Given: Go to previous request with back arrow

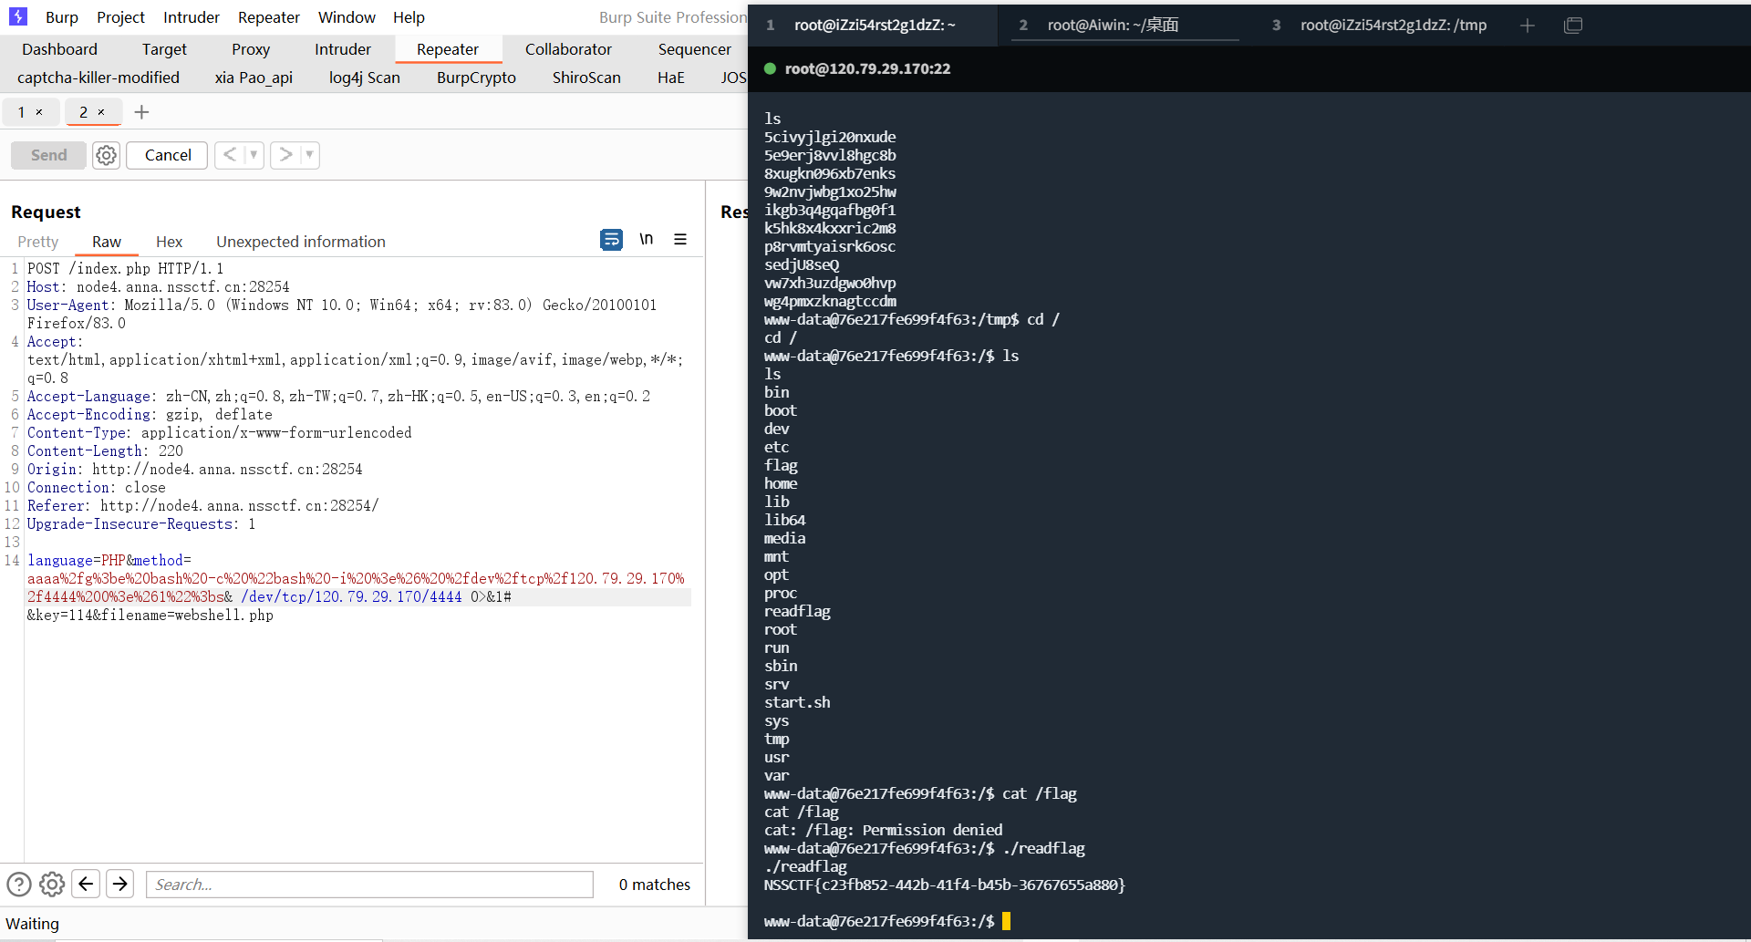Looking at the screenshot, I should point(230,155).
